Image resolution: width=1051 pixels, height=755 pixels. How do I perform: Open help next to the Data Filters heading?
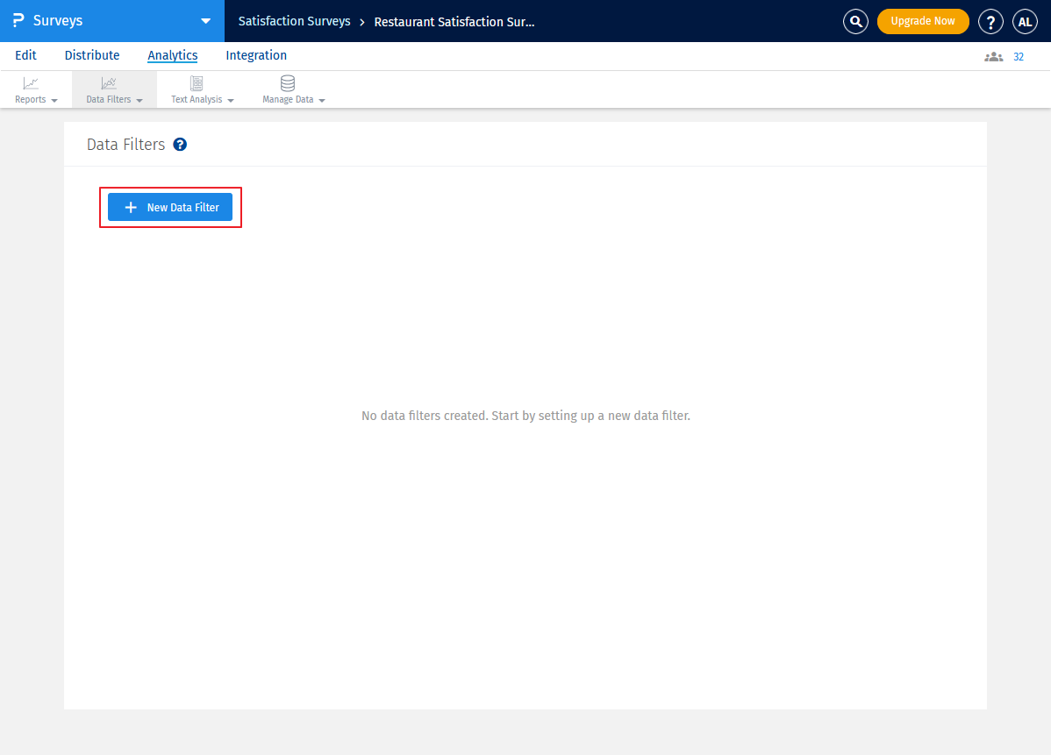tap(180, 144)
